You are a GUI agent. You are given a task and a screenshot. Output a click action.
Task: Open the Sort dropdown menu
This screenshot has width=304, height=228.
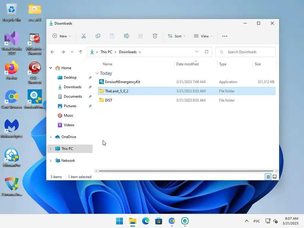(x=176, y=36)
